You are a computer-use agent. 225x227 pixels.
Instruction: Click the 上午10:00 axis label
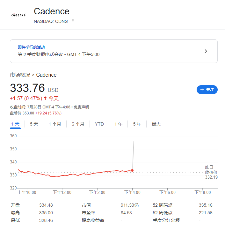point(27,192)
